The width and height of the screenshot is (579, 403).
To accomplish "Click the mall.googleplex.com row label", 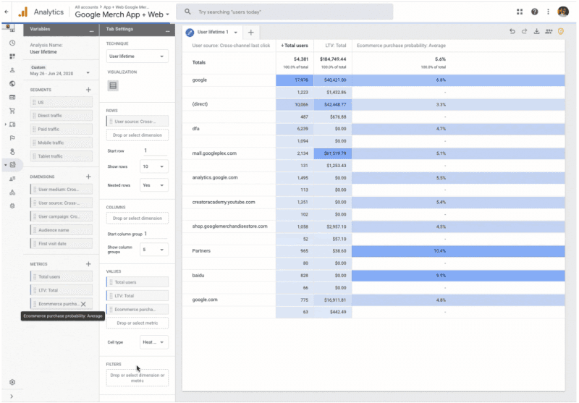I will pyautogui.click(x=214, y=153).
